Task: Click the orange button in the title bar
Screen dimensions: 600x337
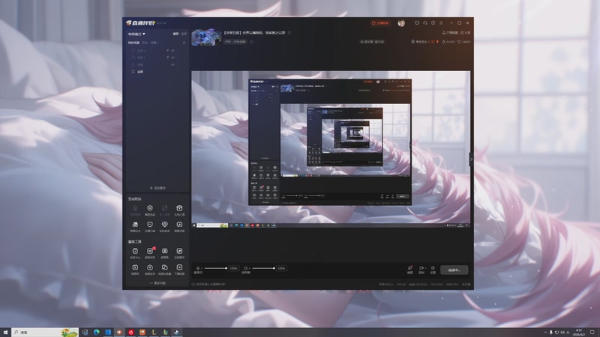Action: point(380,23)
